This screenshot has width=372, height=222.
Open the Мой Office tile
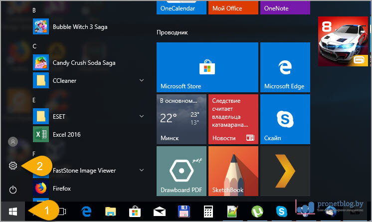pyautogui.click(x=233, y=7)
